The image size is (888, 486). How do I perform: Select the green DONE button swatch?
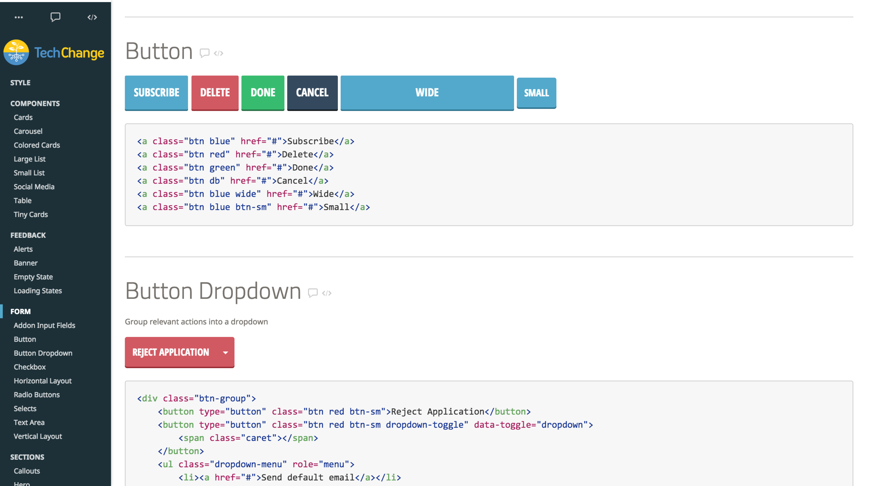coord(262,93)
